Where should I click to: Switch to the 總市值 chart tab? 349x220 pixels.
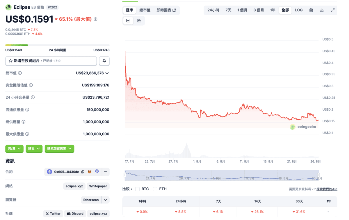pyautogui.click(x=145, y=10)
